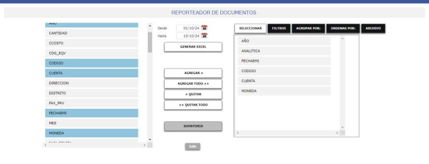Click the selected panel scroll-up arrow
Image resolution: width=429 pixels, height=164 pixels.
[342, 38]
